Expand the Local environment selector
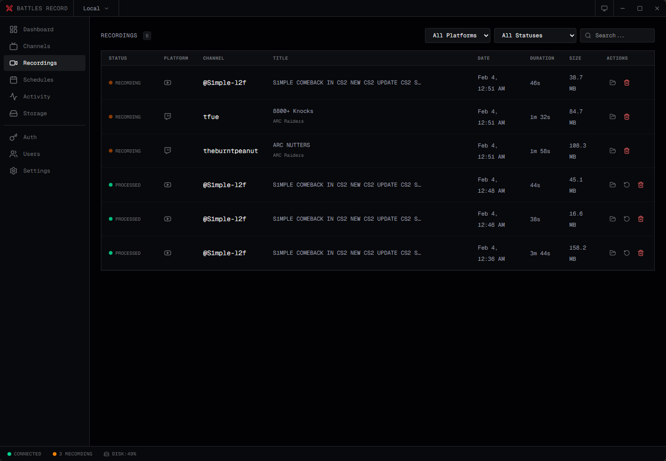 tap(95, 8)
